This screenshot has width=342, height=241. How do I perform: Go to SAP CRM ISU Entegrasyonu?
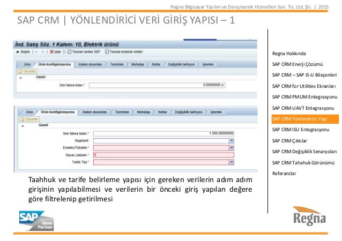point(301,130)
